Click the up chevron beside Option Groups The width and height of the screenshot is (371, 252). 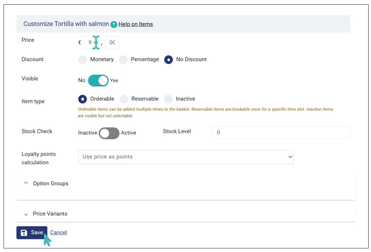(26, 183)
